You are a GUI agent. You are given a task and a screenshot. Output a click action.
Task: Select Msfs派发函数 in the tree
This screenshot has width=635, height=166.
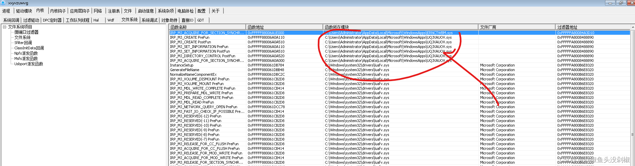26,59
